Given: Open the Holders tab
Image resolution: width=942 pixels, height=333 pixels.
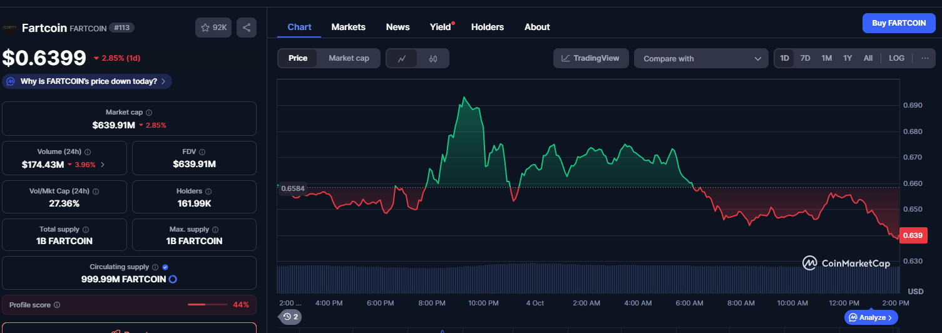Looking at the screenshot, I should [x=487, y=27].
